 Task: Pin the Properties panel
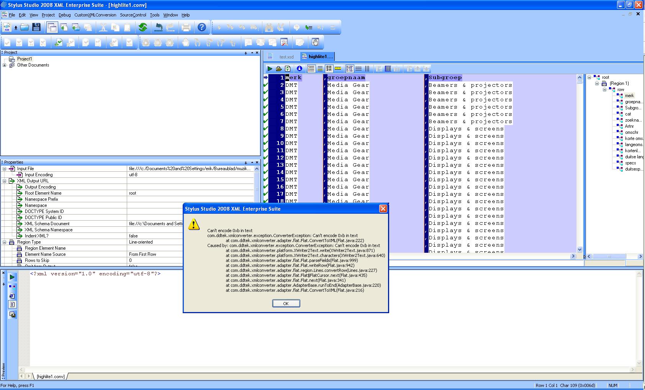[246, 162]
